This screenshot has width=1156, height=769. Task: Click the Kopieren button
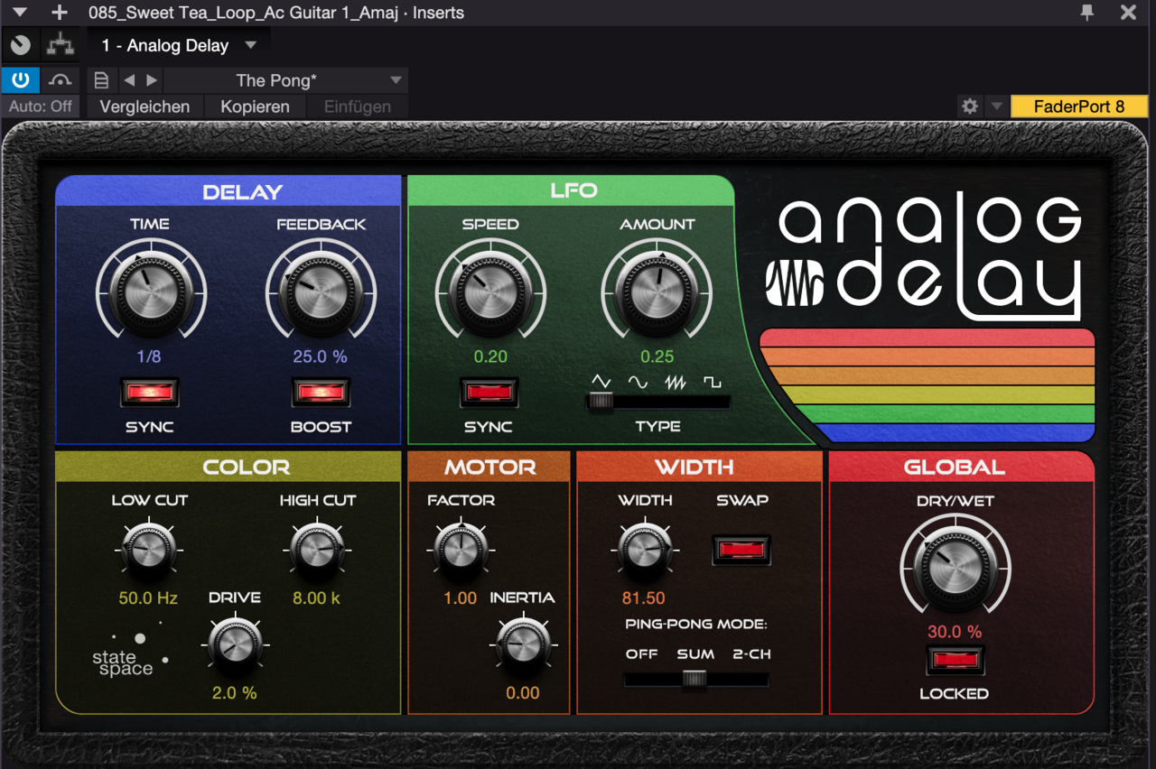tap(255, 107)
